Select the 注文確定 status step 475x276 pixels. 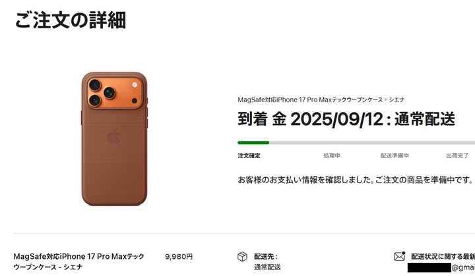249,155
